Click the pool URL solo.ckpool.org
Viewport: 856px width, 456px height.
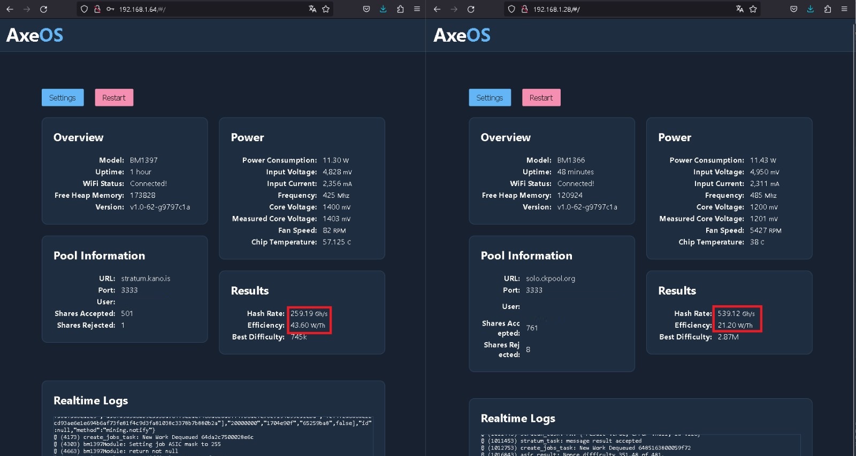click(x=551, y=279)
